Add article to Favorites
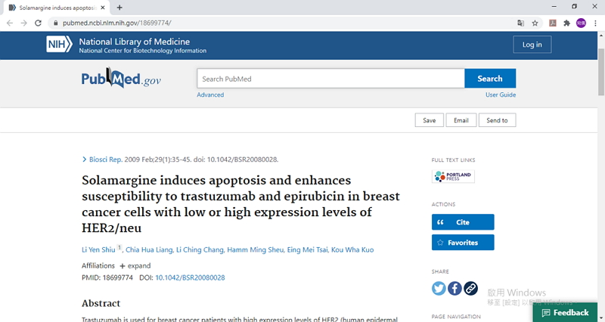 (463, 243)
